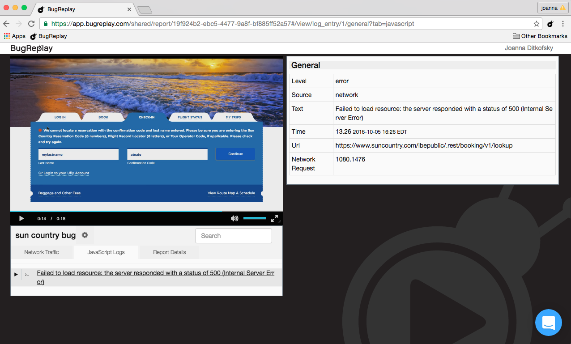The width and height of the screenshot is (571, 344).
Task: Click the Time value 13.26
Action: (x=342, y=132)
